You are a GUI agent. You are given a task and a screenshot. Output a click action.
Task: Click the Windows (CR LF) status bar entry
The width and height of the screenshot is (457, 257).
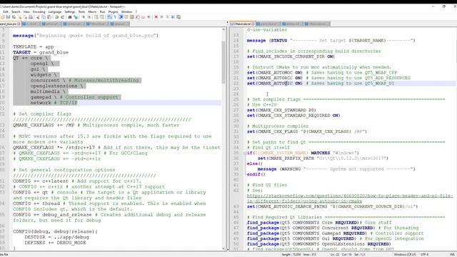[x=404, y=255]
